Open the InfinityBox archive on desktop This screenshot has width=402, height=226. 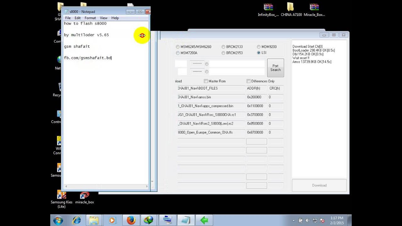pos(268,10)
